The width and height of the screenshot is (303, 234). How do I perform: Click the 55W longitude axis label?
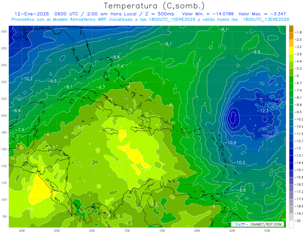pos(267,231)
